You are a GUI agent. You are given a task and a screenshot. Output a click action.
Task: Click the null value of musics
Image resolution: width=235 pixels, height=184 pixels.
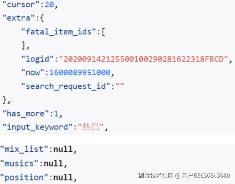(53, 163)
